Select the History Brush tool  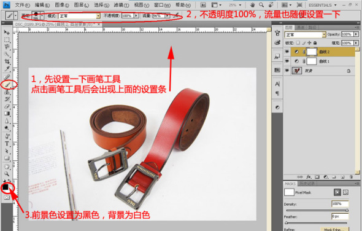pyautogui.click(x=7, y=99)
